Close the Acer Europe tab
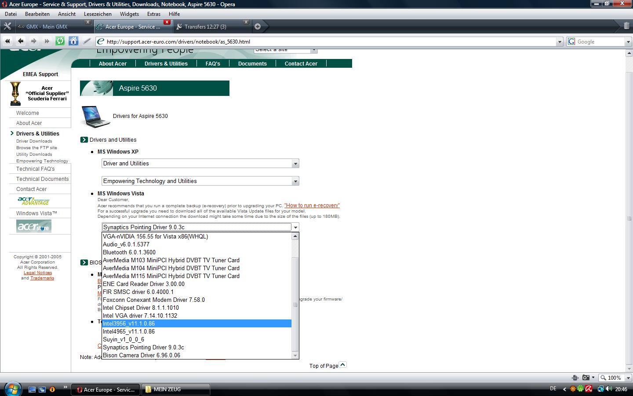 167,22
